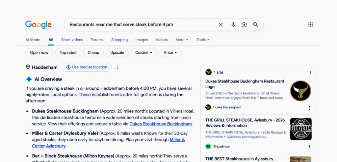Toggle the Upscale filter chip
Viewport: 337px width, 162px height.
[117, 53]
